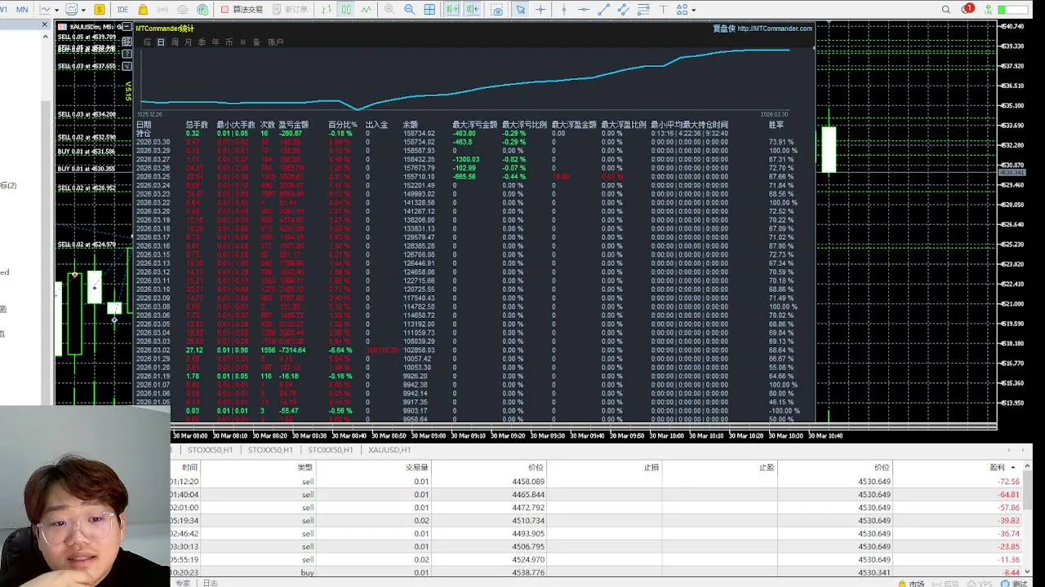The image size is (1045, 587).
Task: Open notifications with red badge
Action: (x=967, y=10)
